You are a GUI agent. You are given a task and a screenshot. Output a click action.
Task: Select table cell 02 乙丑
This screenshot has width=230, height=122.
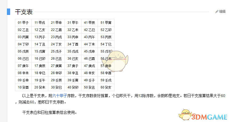point(23,30)
